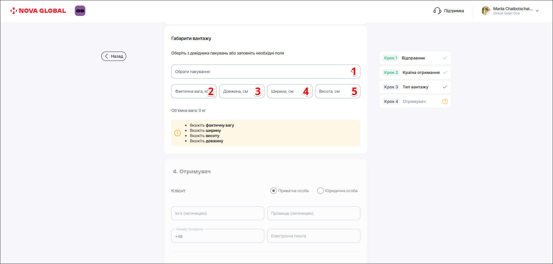Click the checkmark next to Тип вантажу
The width and height of the screenshot is (553, 264).
[445, 87]
